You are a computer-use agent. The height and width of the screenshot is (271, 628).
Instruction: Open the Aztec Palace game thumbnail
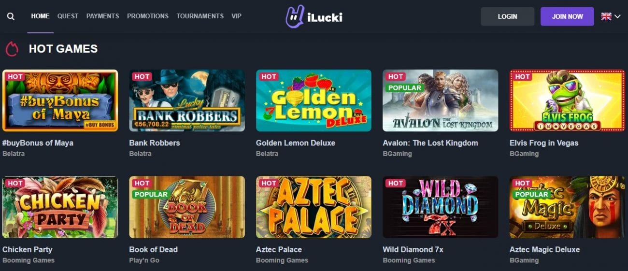coord(314,207)
